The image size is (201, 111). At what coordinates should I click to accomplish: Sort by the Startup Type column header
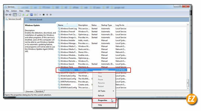[108, 25]
